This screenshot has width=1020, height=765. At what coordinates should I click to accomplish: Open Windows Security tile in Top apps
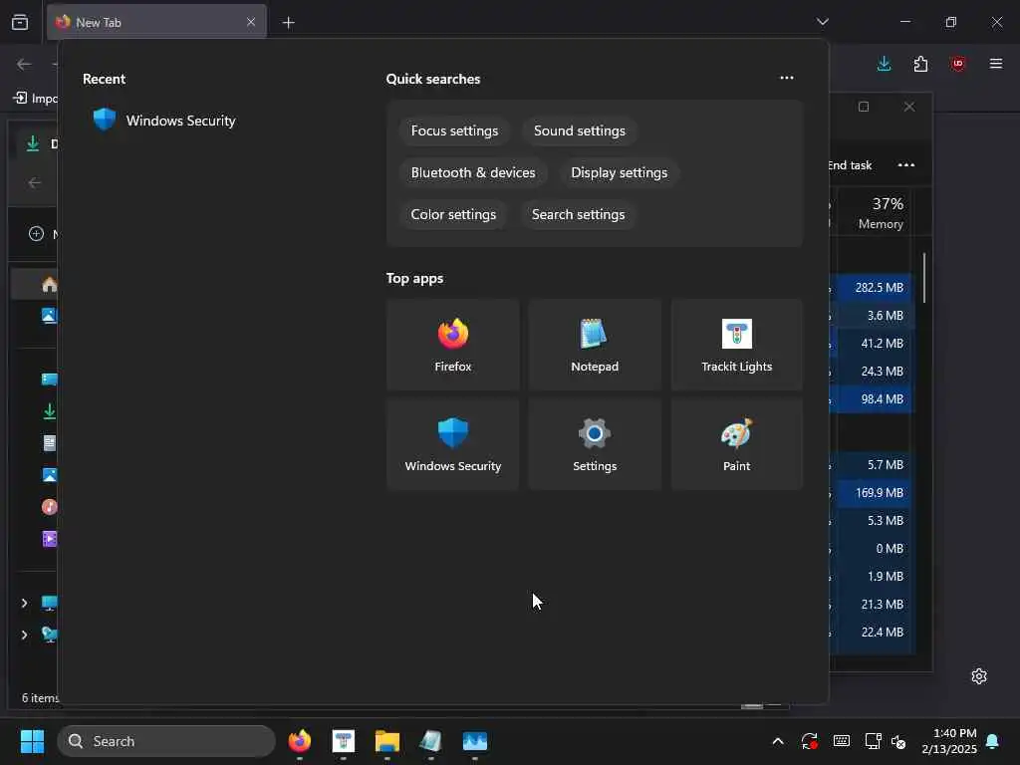(x=453, y=444)
